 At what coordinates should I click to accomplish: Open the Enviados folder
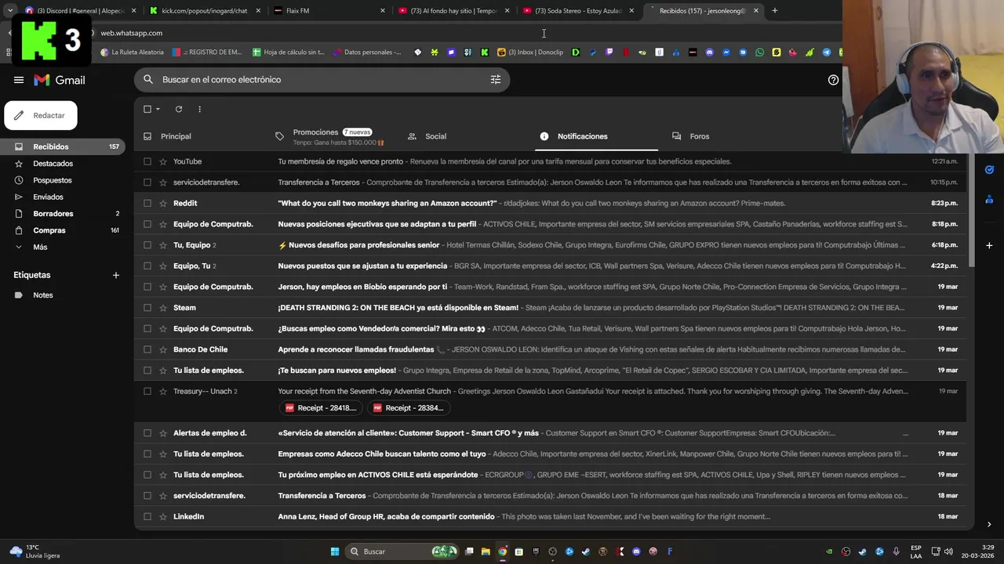[x=48, y=197]
